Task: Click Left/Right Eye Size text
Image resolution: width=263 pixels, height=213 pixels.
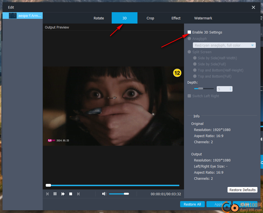Action: coord(211,166)
